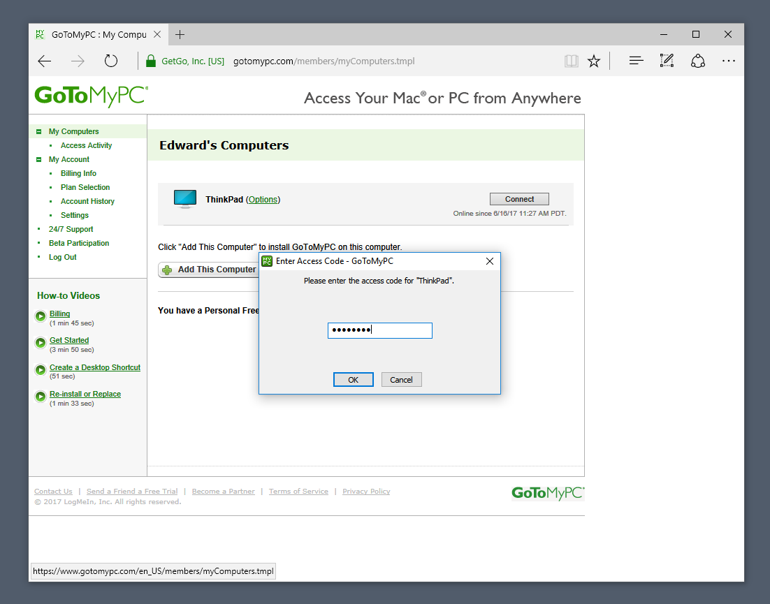This screenshot has width=770, height=604.
Task: Click the Edward's Computers heading
Action: tap(224, 145)
